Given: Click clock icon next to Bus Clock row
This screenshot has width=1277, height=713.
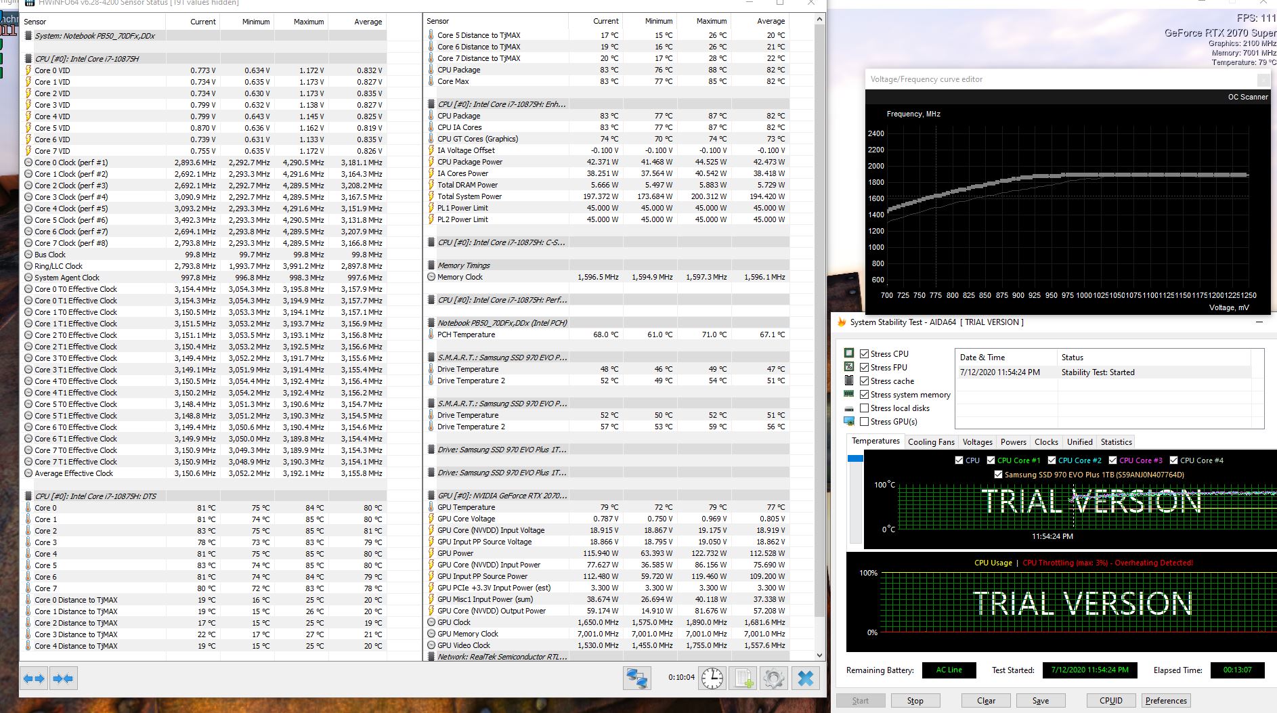Looking at the screenshot, I should click(x=28, y=255).
